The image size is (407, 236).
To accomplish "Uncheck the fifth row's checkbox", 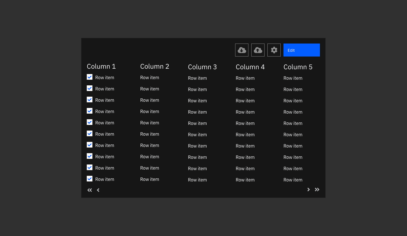I will [x=90, y=122].
